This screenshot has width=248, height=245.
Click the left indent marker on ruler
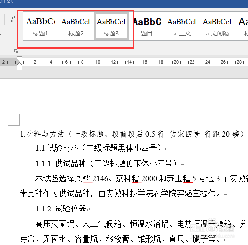(19, 68)
